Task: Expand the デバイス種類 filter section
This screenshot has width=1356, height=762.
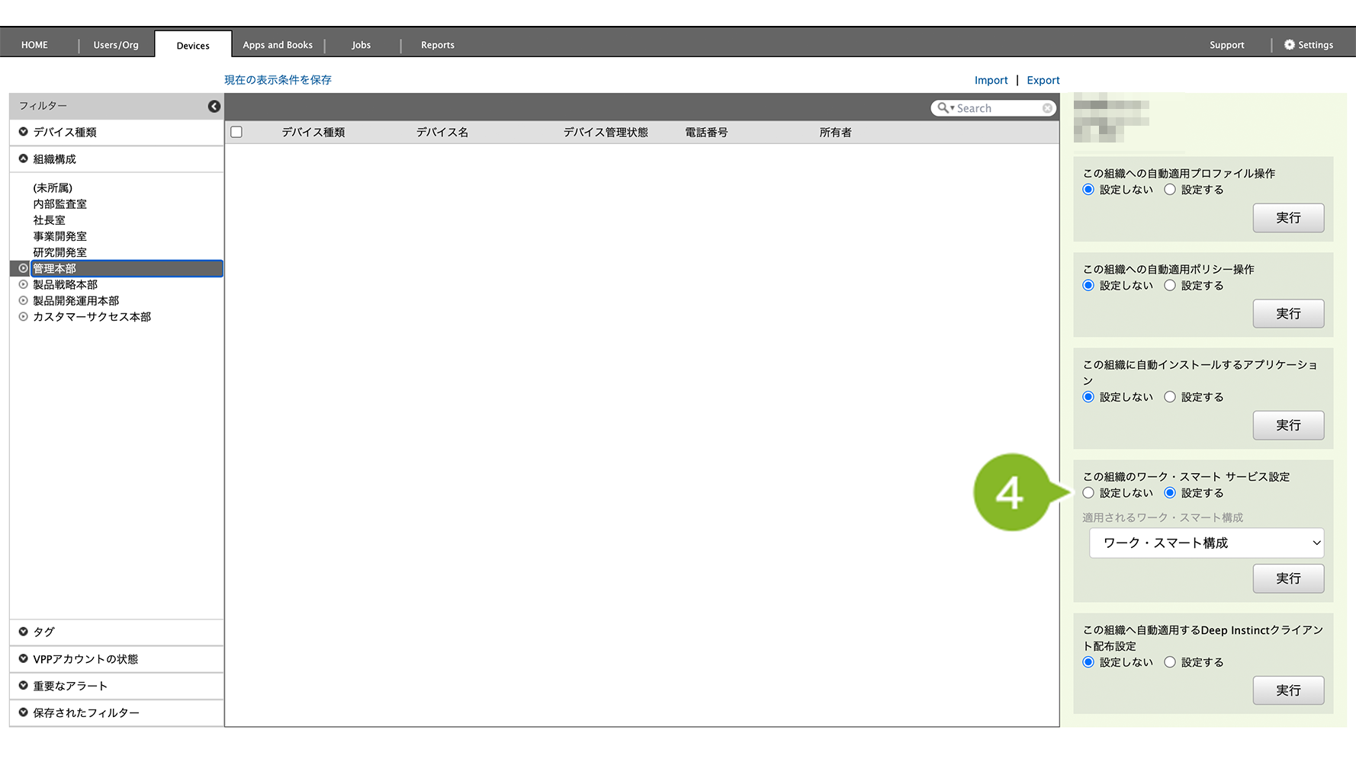Action: (24, 132)
